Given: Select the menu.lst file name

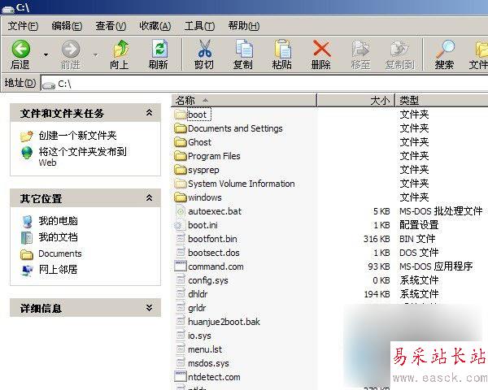Looking at the screenshot, I should 205,349.
